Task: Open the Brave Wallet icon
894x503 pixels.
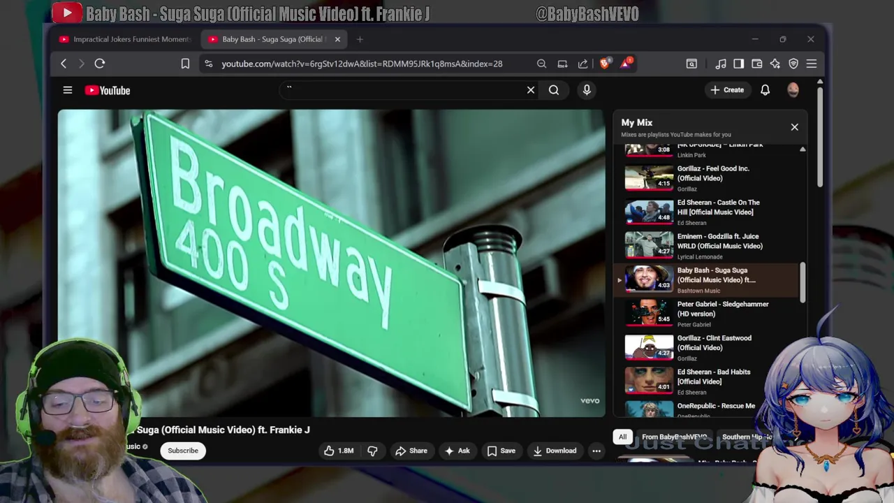Action: point(756,64)
